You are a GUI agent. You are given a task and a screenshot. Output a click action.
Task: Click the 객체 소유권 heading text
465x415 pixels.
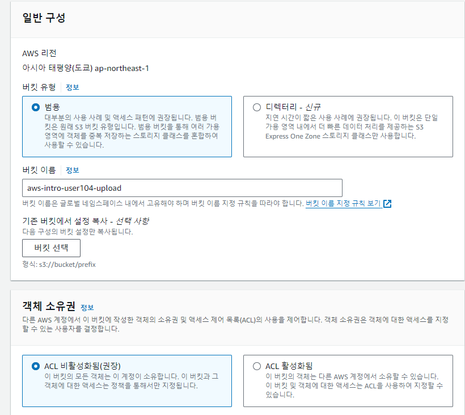(49, 306)
